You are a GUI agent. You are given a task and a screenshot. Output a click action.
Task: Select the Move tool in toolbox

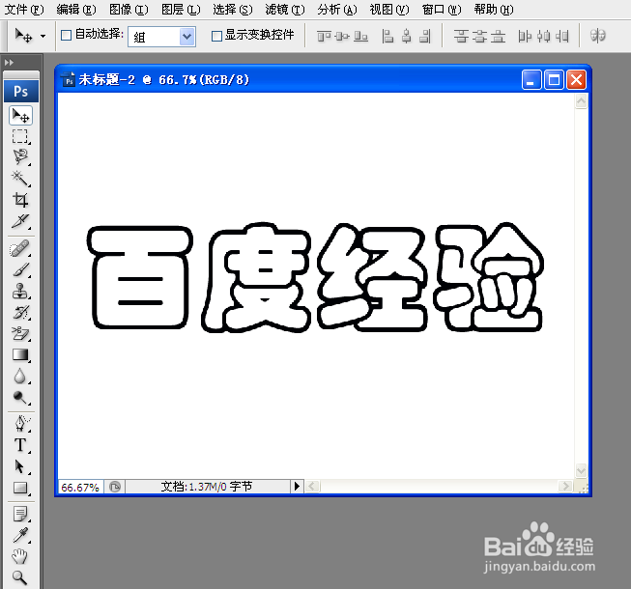pyautogui.click(x=20, y=116)
